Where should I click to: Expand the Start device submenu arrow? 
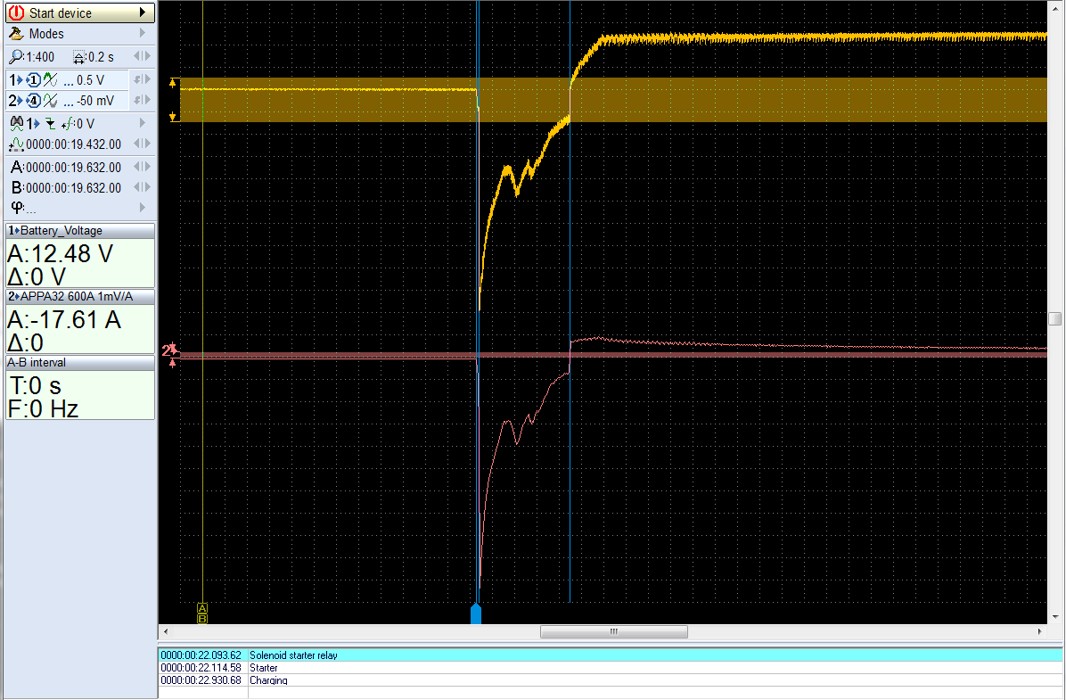[x=141, y=12]
